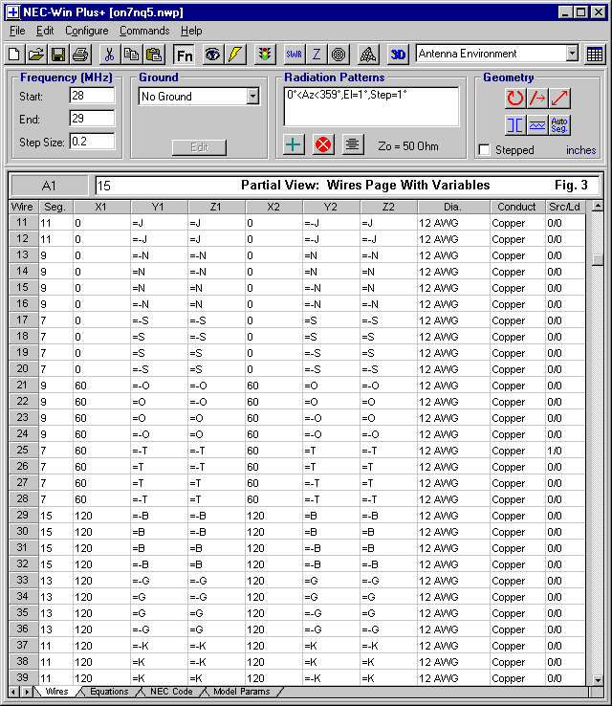
Task: Click the 3D view icon
Action: point(398,55)
